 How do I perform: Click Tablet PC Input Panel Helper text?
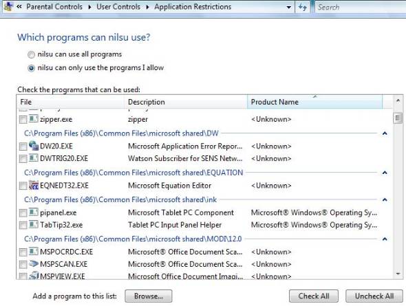click(x=175, y=225)
